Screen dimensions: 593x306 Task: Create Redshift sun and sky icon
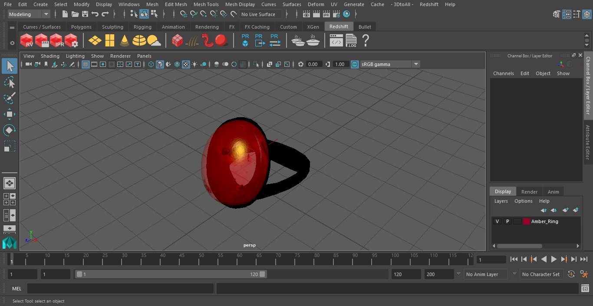(x=154, y=41)
